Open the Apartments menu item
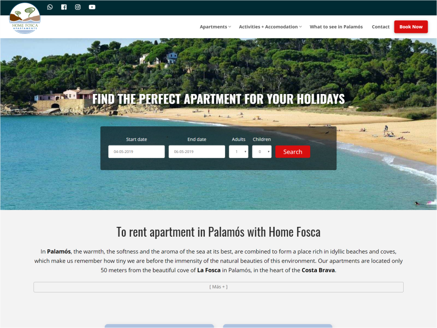Viewport: 437px width, 328px height. [x=213, y=27]
